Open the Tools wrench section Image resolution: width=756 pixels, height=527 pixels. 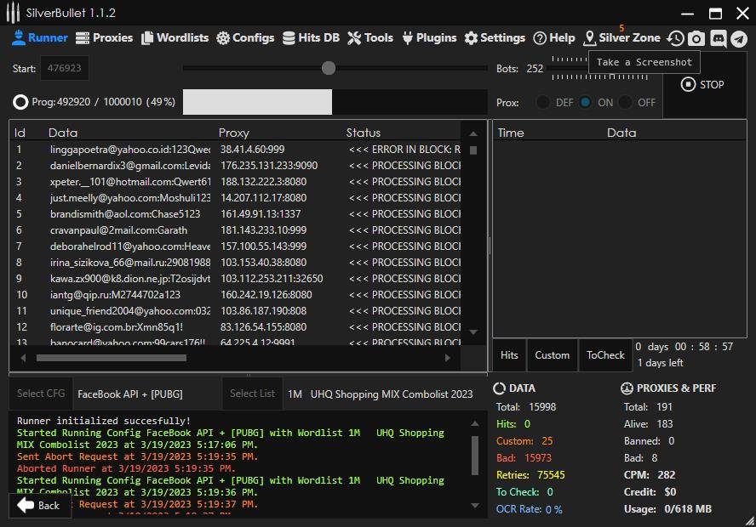[x=369, y=37]
